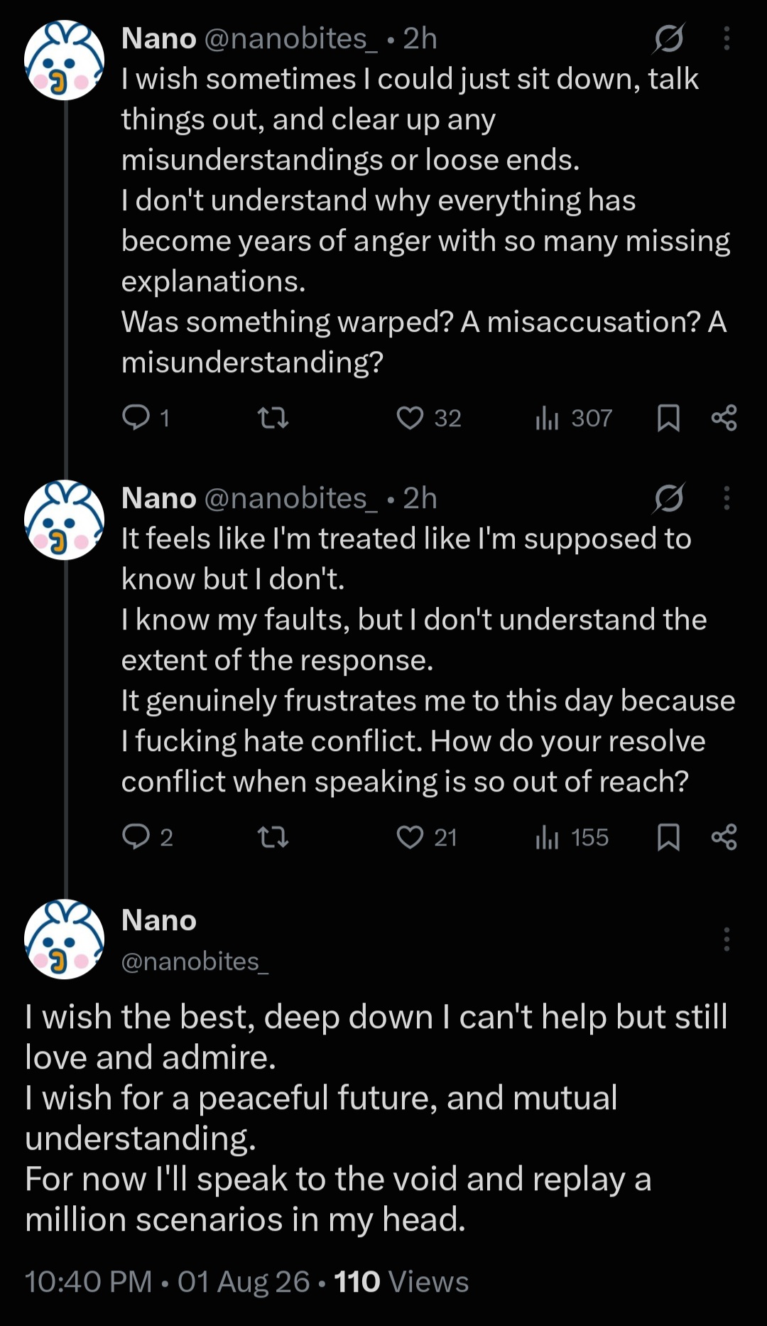Share the first tweet

(x=724, y=418)
